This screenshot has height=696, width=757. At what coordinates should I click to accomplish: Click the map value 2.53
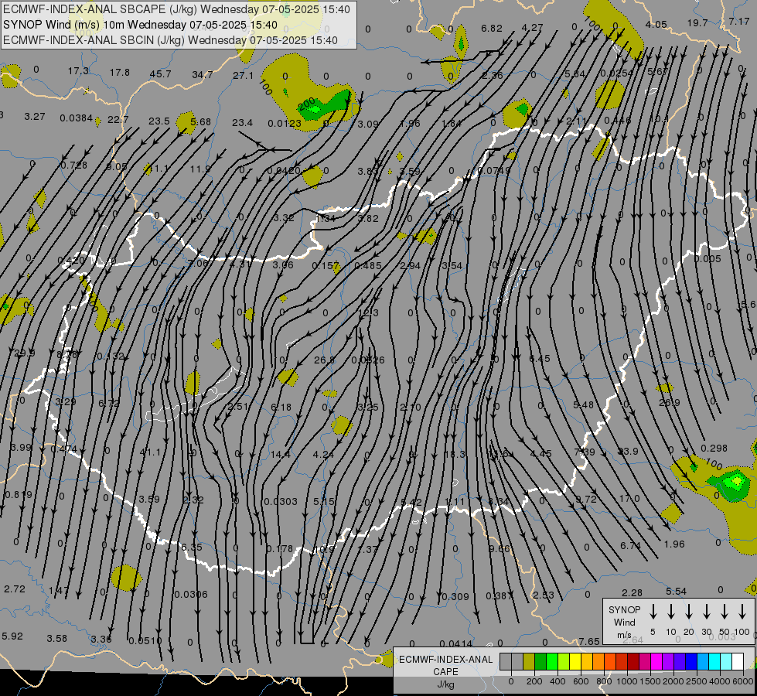544,595
